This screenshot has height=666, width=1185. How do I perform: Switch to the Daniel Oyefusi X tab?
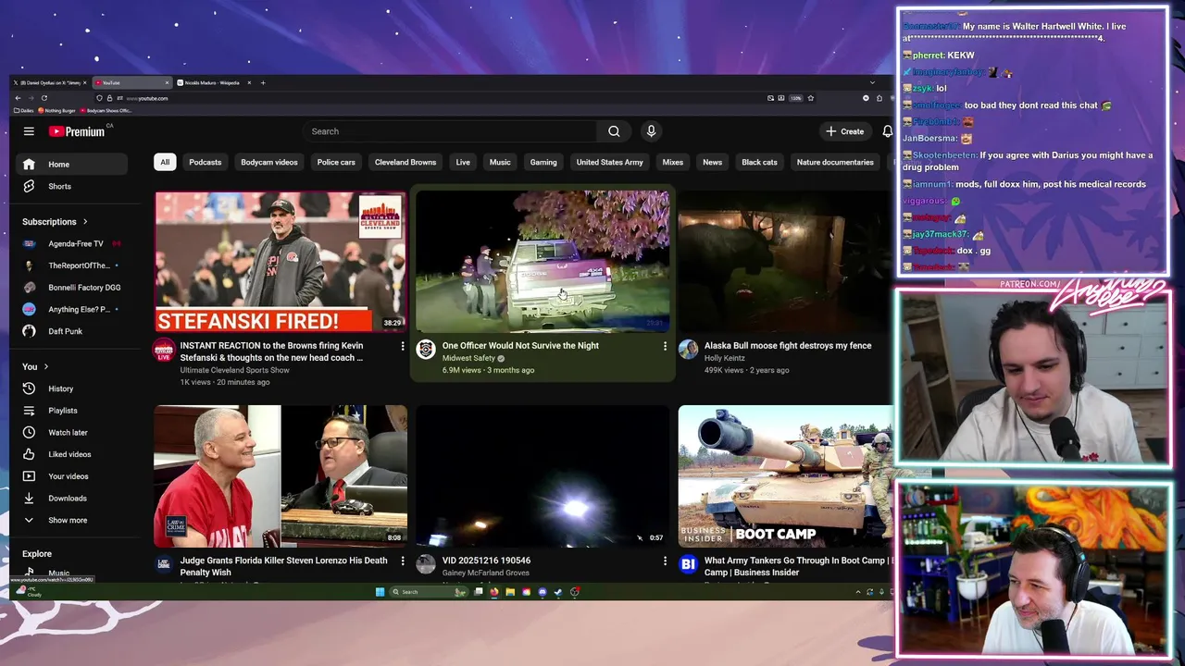click(x=50, y=83)
